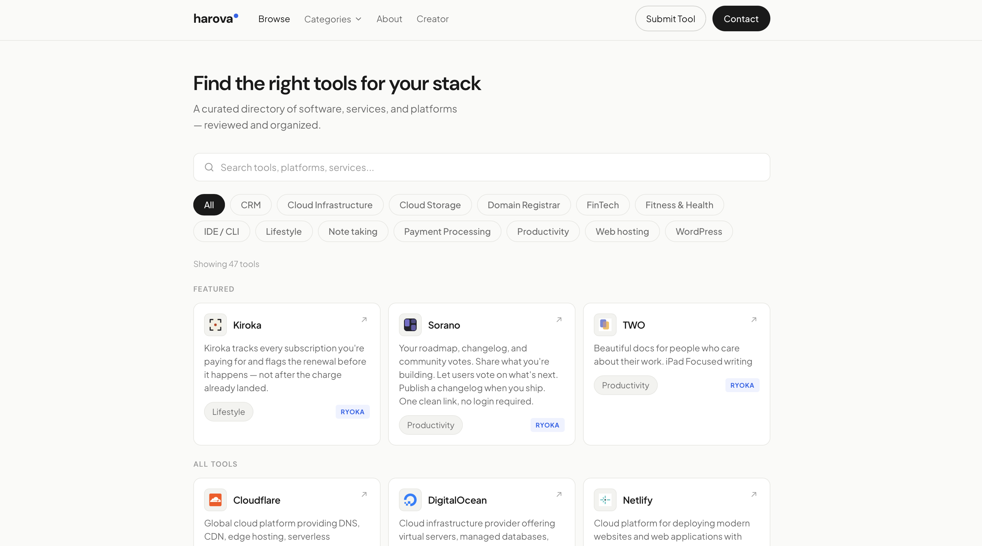Click the RYOKA badge on Kiroka card

[x=352, y=412]
